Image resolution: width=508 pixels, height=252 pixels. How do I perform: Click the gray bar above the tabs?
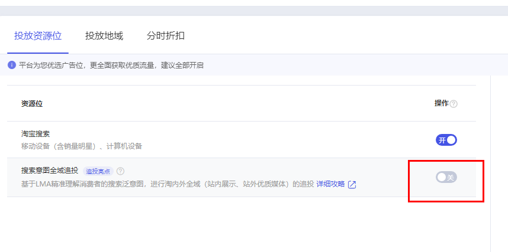254,11
